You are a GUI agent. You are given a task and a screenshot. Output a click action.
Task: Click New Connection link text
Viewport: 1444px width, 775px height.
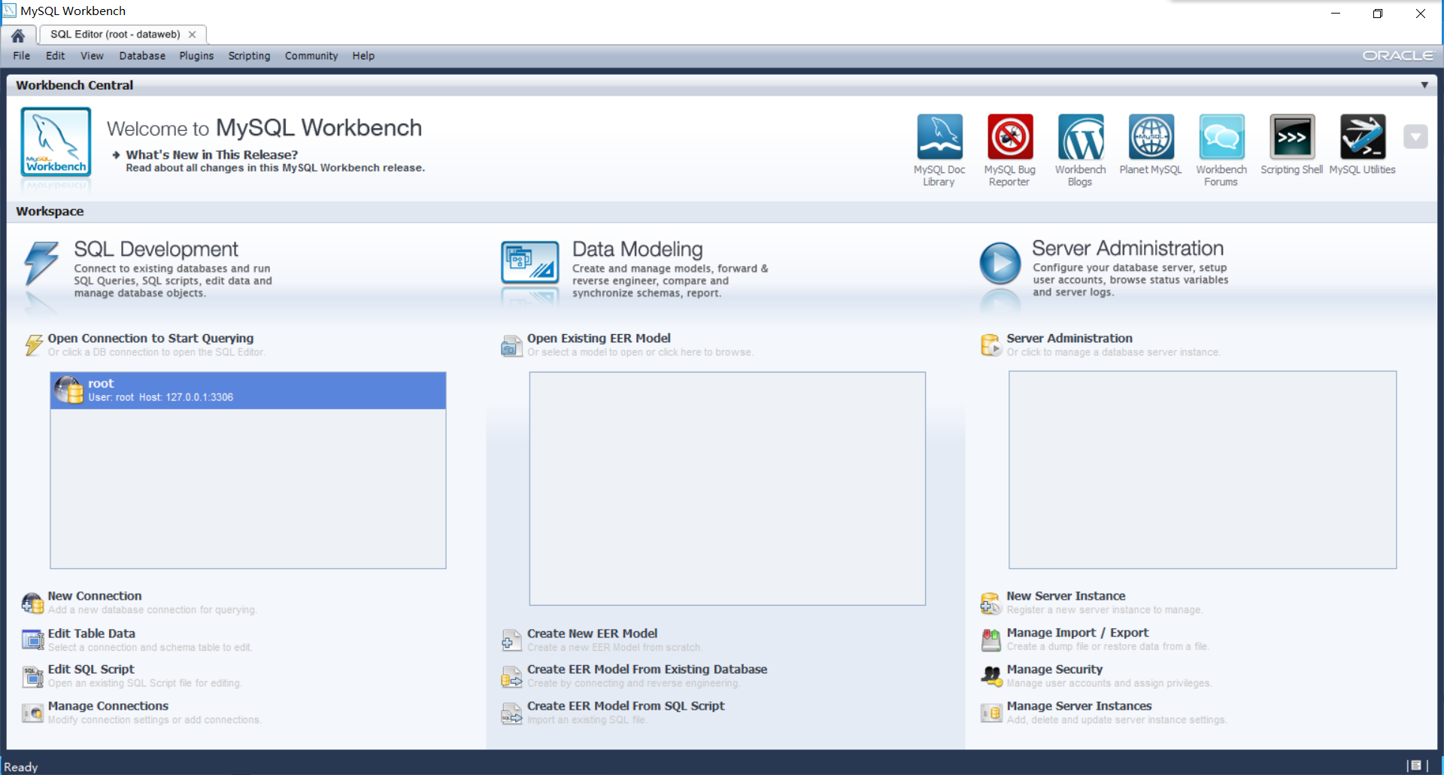tap(95, 596)
